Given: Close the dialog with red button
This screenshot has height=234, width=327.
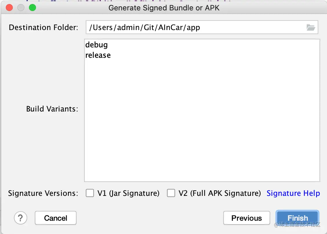Looking at the screenshot, I should [x=9, y=8].
